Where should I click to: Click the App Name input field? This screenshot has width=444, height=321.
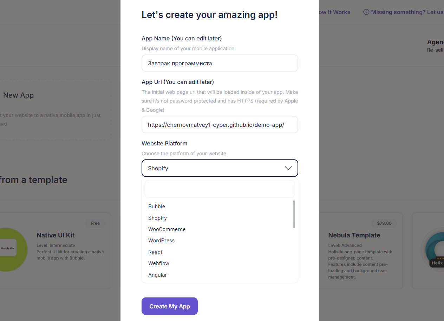tap(220, 63)
